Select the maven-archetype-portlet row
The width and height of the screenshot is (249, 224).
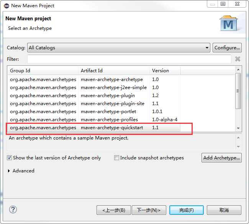pyautogui.click(x=94, y=112)
